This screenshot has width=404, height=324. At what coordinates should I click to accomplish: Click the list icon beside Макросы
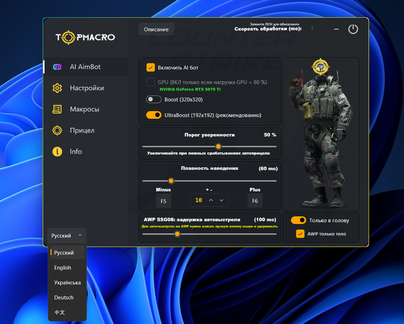[57, 109]
